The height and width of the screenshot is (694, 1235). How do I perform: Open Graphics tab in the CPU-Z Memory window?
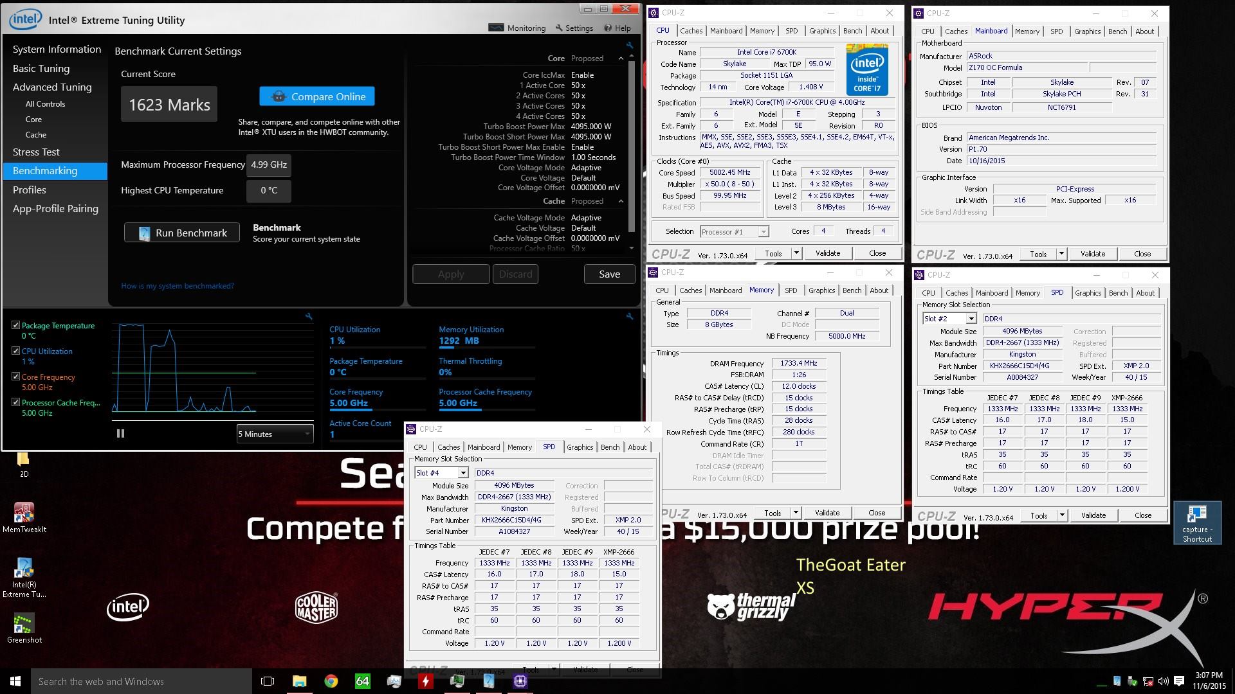(x=821, y=290)
